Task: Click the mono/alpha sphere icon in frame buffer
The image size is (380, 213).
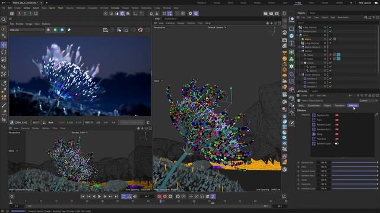Action: pos(69,30)
